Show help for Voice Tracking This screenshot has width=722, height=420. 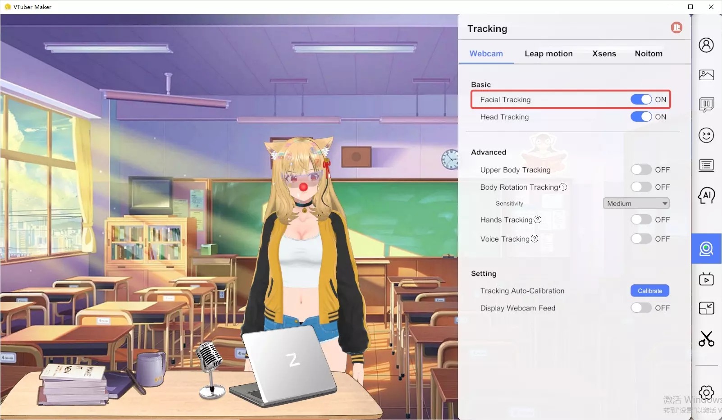535,238
